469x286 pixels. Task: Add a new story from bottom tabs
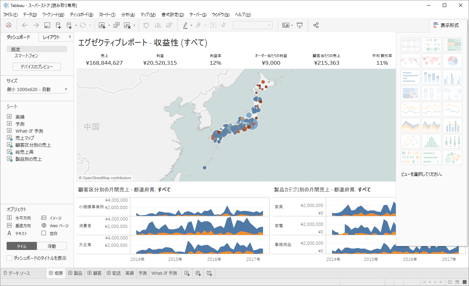209,273
